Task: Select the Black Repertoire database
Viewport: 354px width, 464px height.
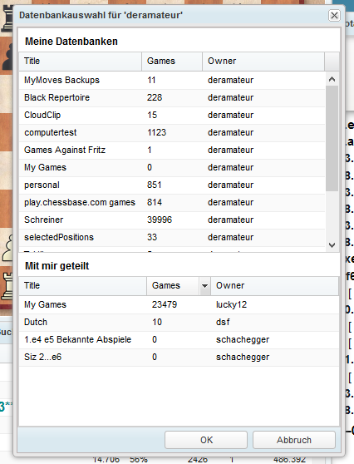Action: (172, 97)
